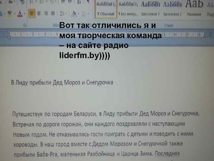Click the line spacing icon

[62, 13]
